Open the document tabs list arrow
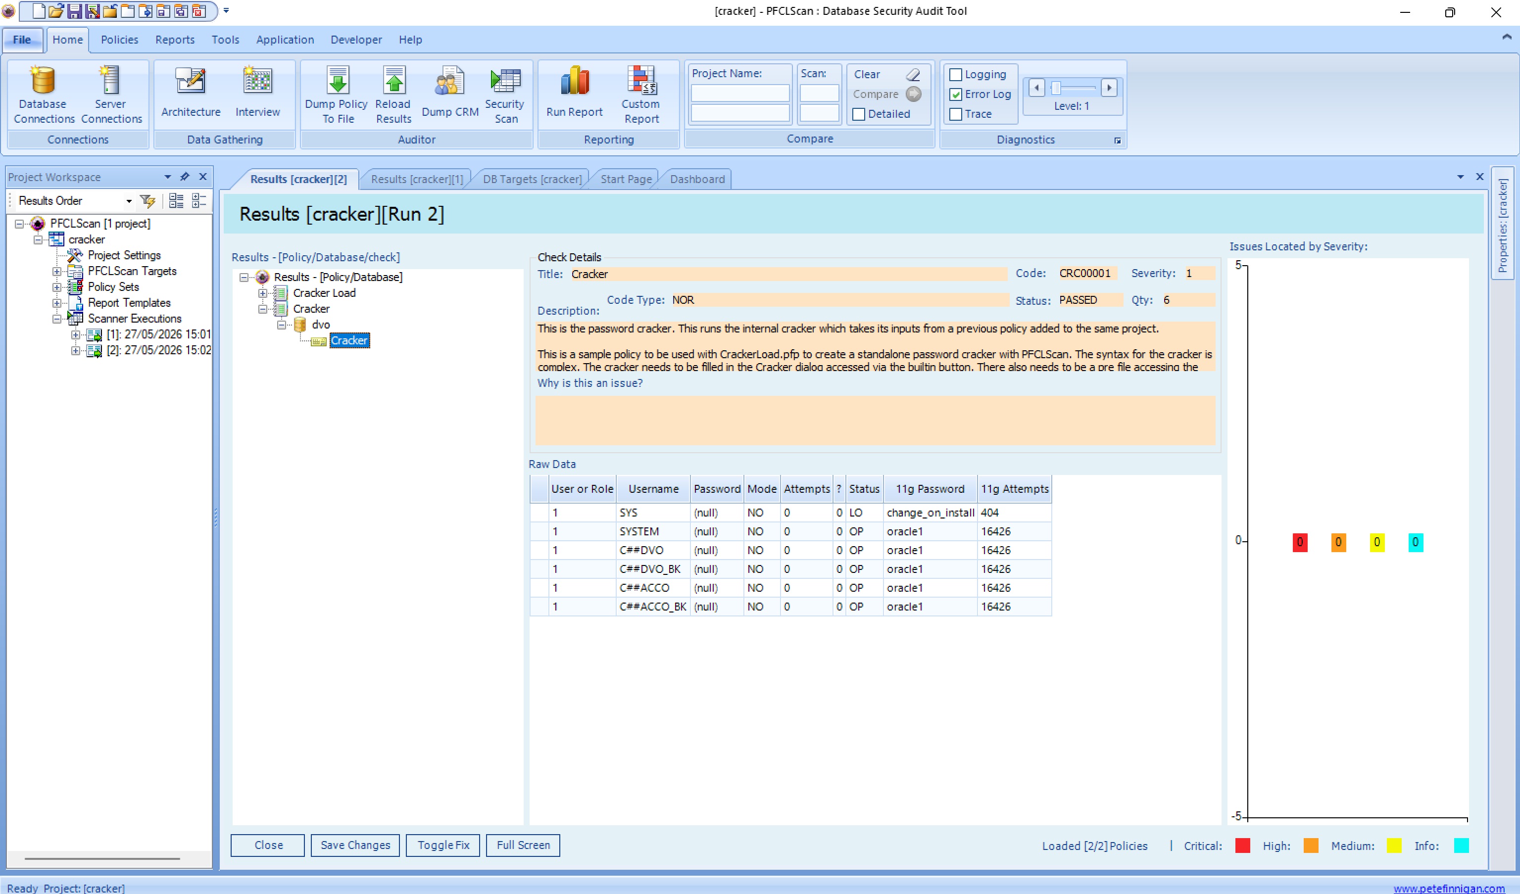 pos(1460,177)
